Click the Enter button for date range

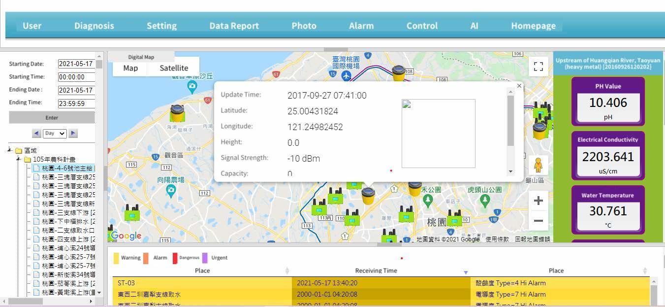52,117
